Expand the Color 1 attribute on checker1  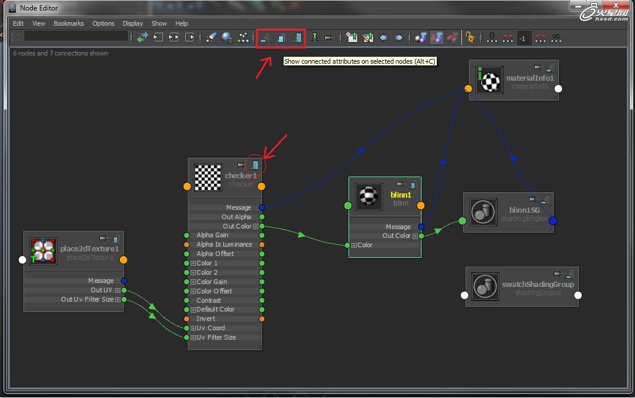pos(194,263)
